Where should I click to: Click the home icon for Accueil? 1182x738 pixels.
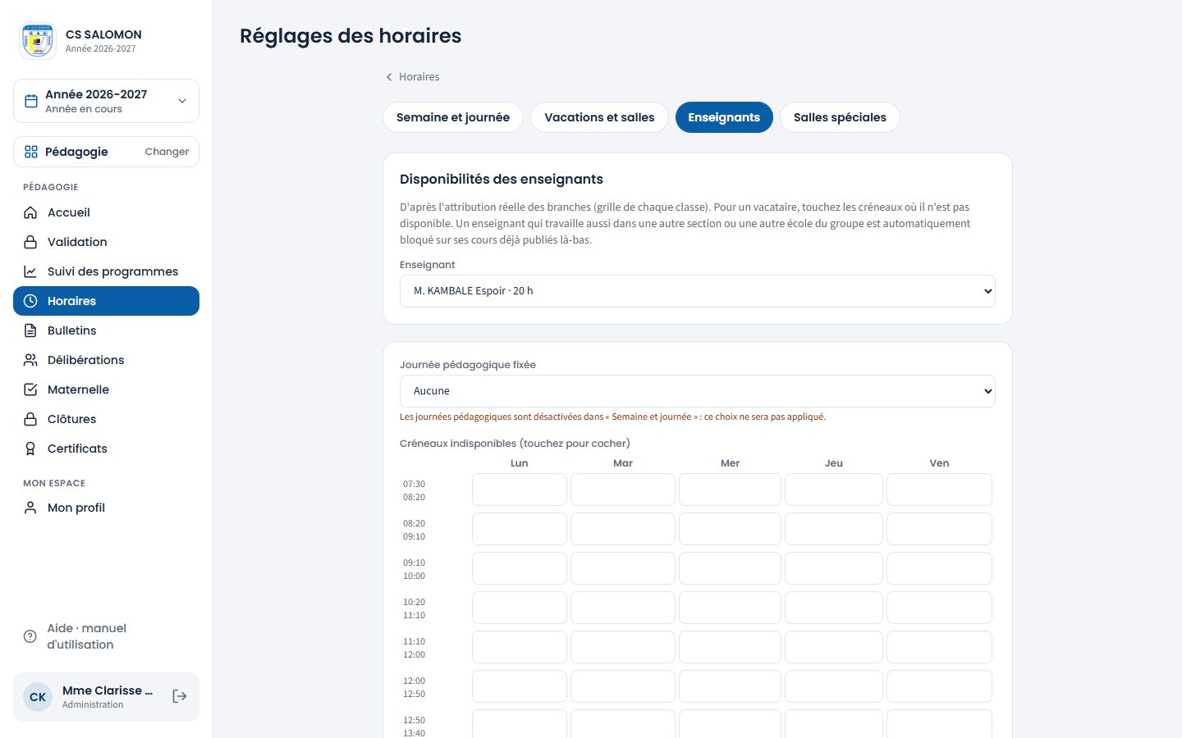(x=30, y=212)
